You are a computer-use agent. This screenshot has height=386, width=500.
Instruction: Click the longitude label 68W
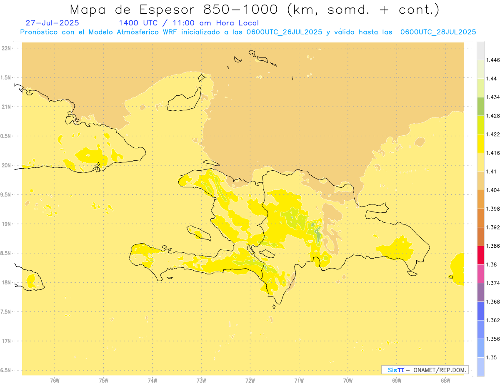click(x=445, y=381)
